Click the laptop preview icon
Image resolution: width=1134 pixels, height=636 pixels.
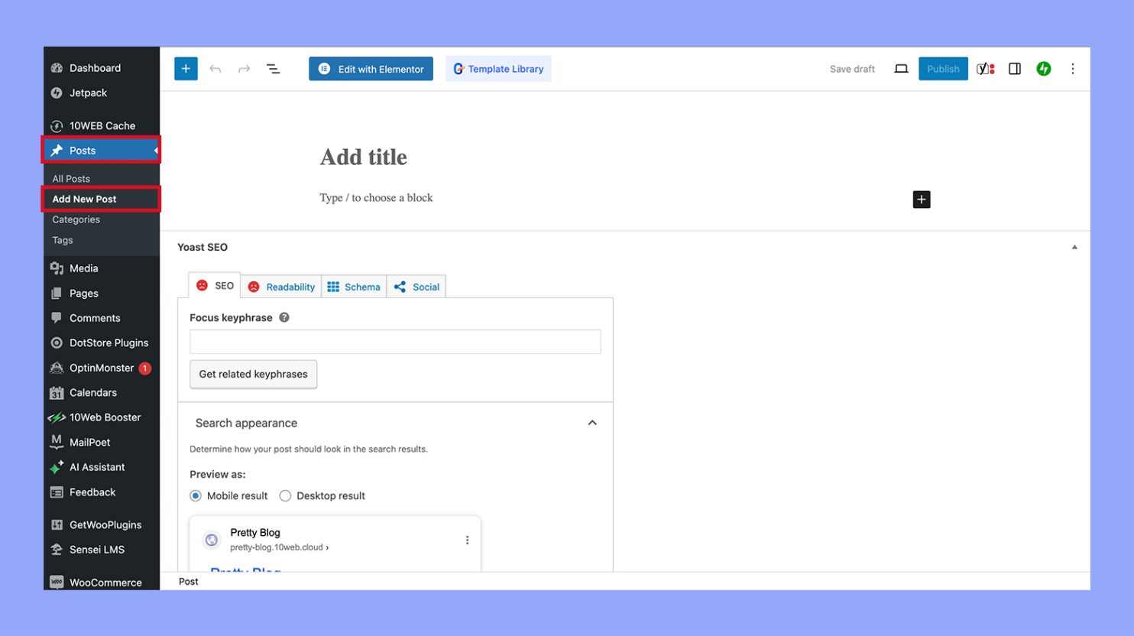pos(902,69)
